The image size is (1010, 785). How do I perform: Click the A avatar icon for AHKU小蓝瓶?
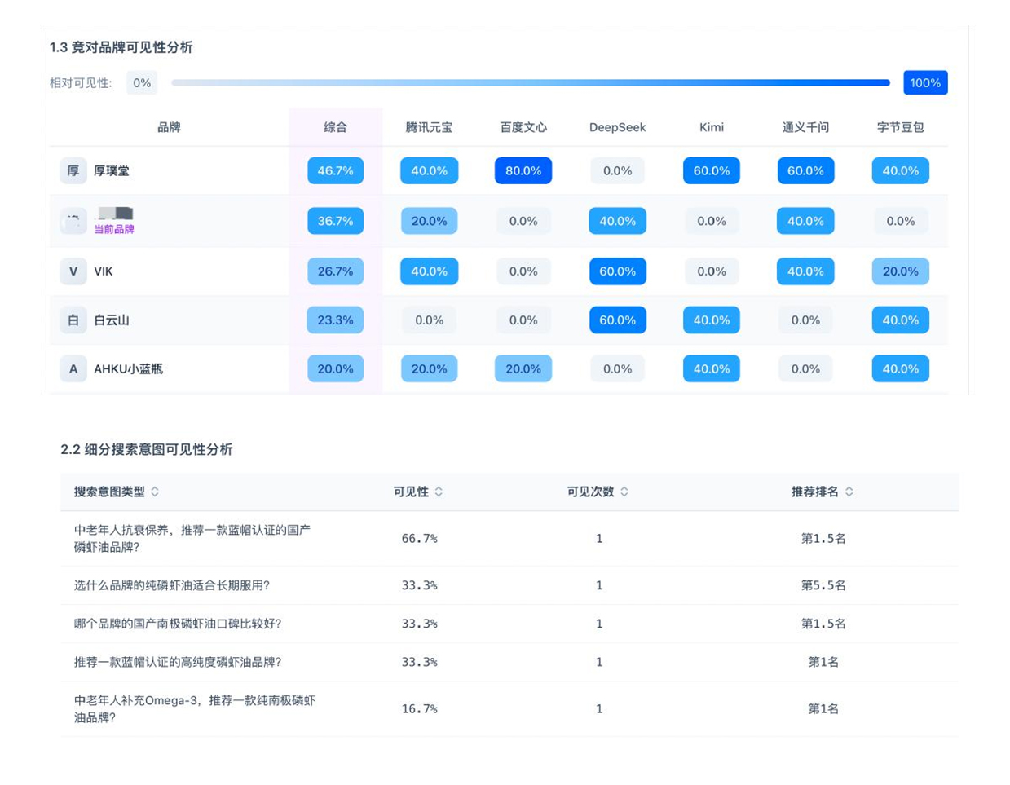click(73, 369)
